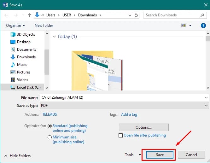Select Minimum size publishing online option
The image size is (210, 163).
click(x=50, y=137)
